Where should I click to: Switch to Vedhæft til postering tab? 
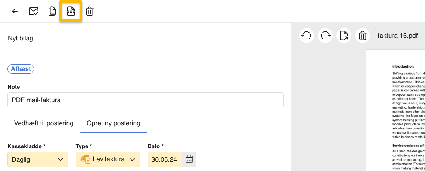(x=44, y=123)
